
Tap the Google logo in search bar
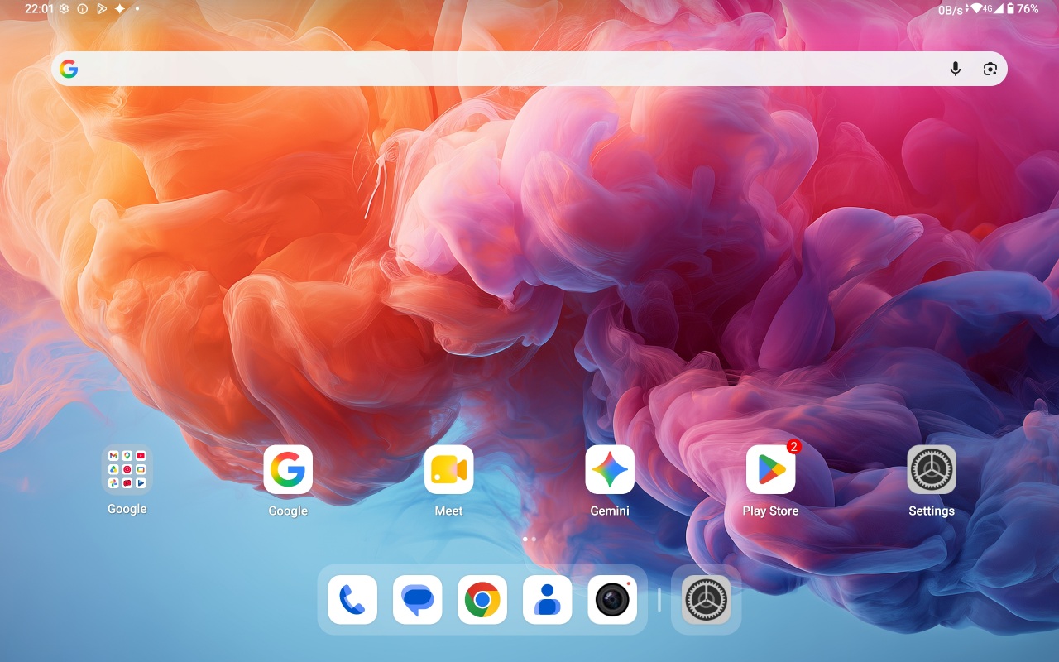[x=69, y=69]
